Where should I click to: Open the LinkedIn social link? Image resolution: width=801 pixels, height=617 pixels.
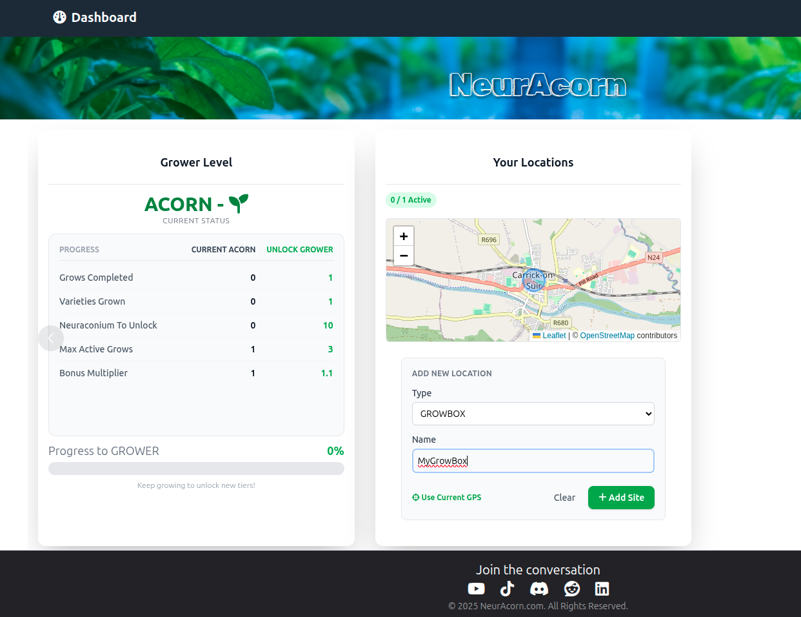[x=602, y=589]
